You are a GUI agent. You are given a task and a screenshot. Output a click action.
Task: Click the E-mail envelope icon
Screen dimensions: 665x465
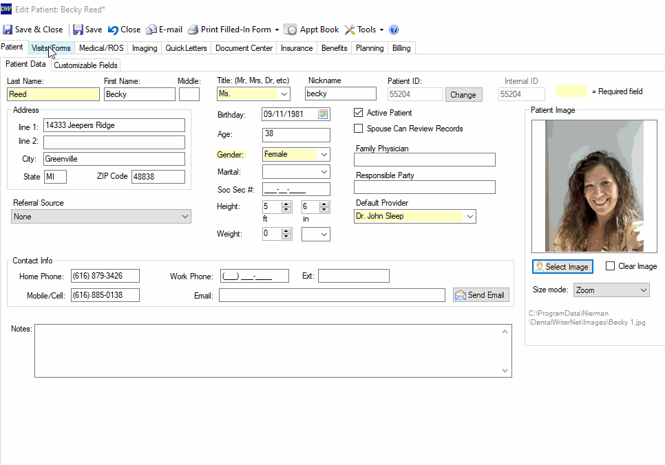(151, 30)
